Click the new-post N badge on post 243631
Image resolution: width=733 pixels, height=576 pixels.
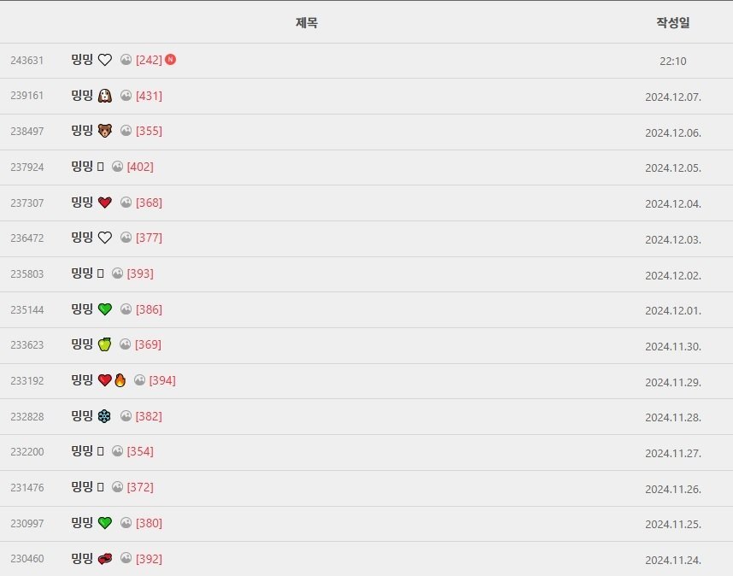coord(171,59)
